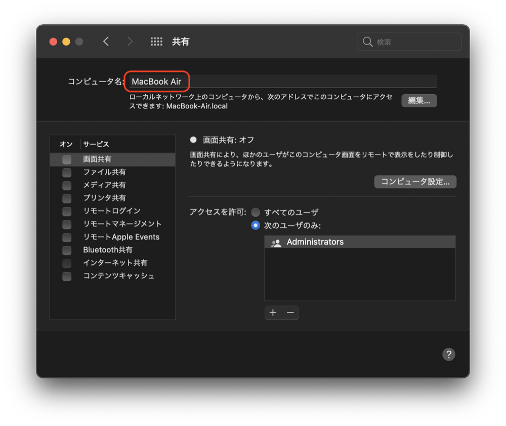This screenshot has height=426, width=506.
Task: Toggle the リモートApple Events checkbox
Action: 67,238
